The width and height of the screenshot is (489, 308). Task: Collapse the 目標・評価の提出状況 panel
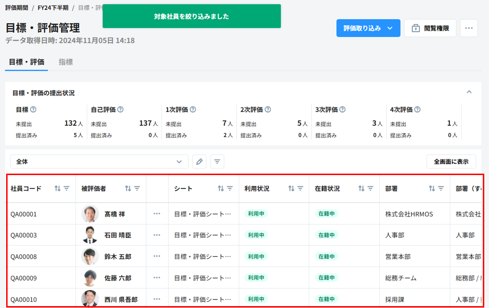click(469, 92)
